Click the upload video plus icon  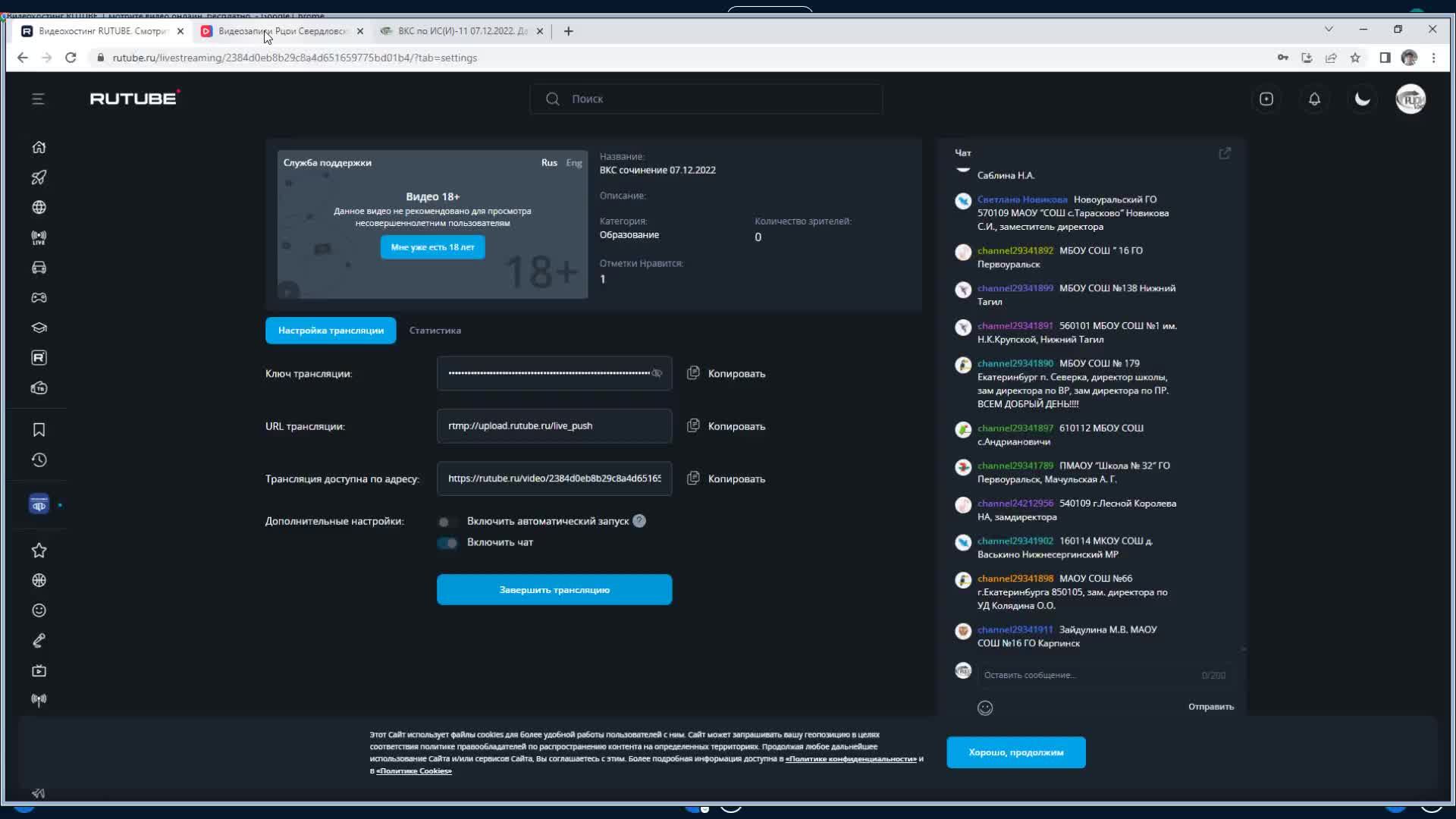pos(1266,99)
